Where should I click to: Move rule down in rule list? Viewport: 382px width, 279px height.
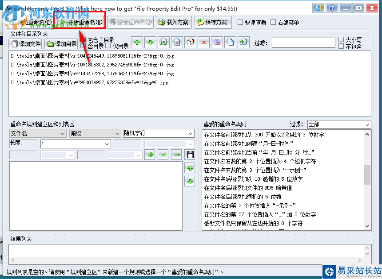pyautogui.click(x=190, y=182)
